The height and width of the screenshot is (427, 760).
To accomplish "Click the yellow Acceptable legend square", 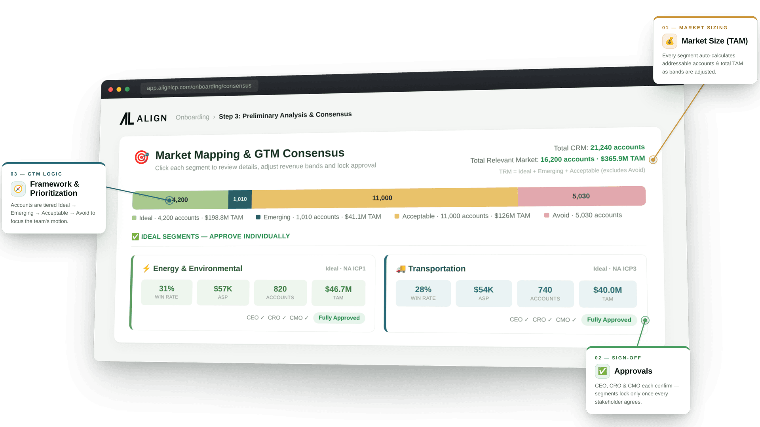I will (x=397, y=216).
